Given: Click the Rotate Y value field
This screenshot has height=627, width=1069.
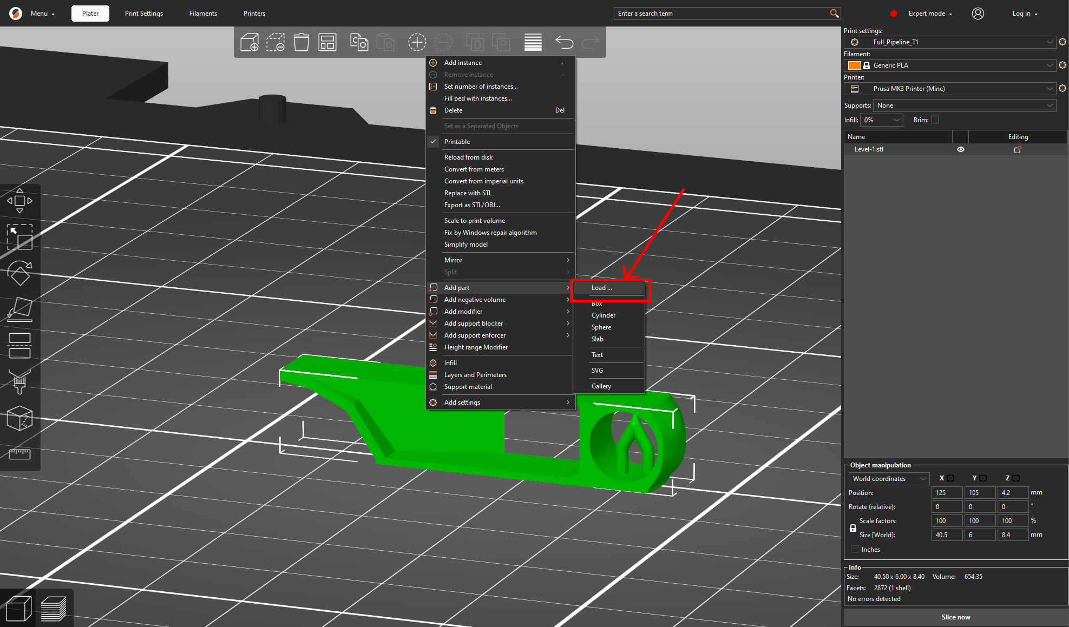Looking at the screenshot, I should 980,507.
